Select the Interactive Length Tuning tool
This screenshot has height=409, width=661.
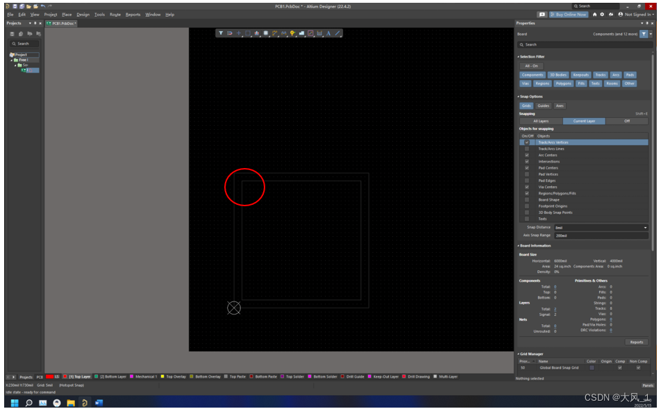click(x=284, y=33)
